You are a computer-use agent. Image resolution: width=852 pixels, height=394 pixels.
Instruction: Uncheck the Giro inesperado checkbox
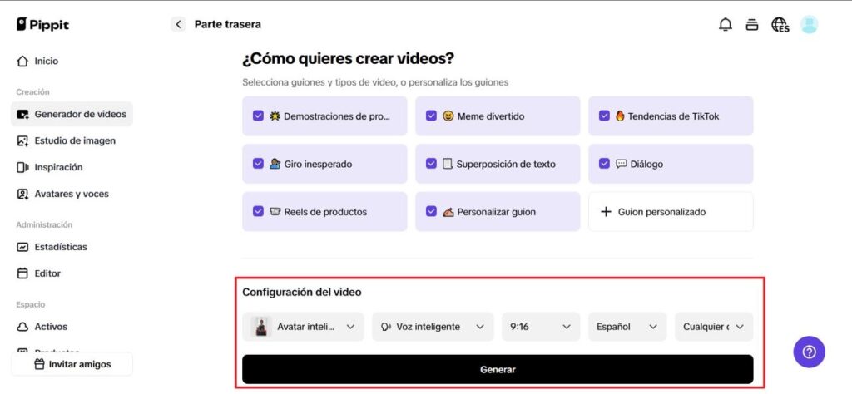258,164
